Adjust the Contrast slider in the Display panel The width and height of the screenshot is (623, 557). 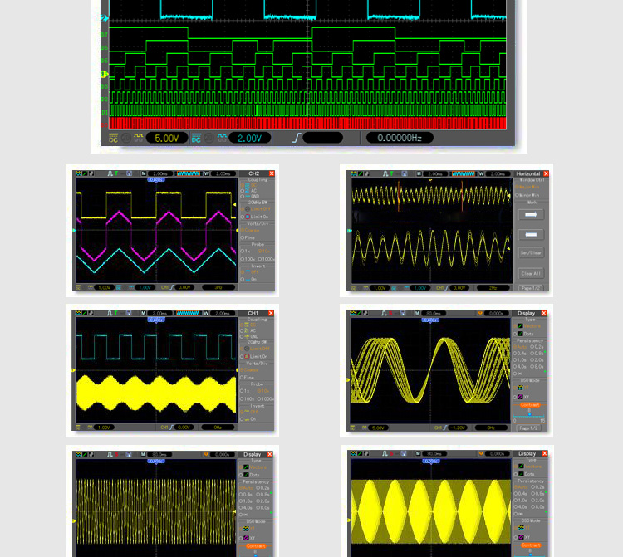(531, 413)
